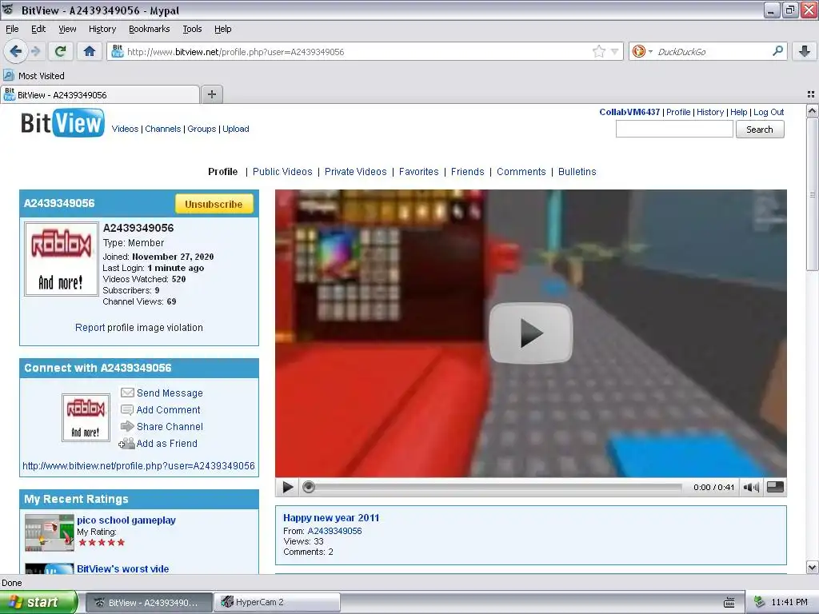This screenshot has width=819, height=614.
Task: Open a new tab with plus button
Action: coord(211,94)
